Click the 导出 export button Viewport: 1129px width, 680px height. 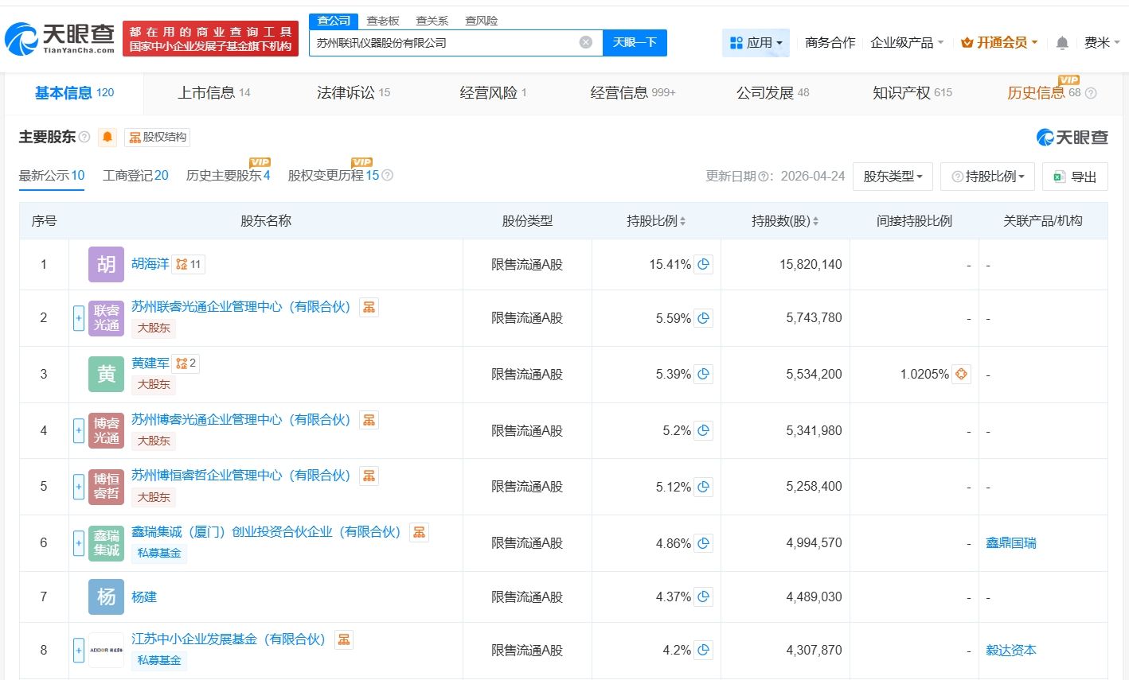[x=1075, y=177]
